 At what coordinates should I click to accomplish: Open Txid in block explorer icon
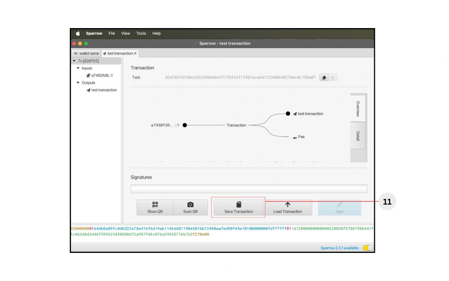333,78
